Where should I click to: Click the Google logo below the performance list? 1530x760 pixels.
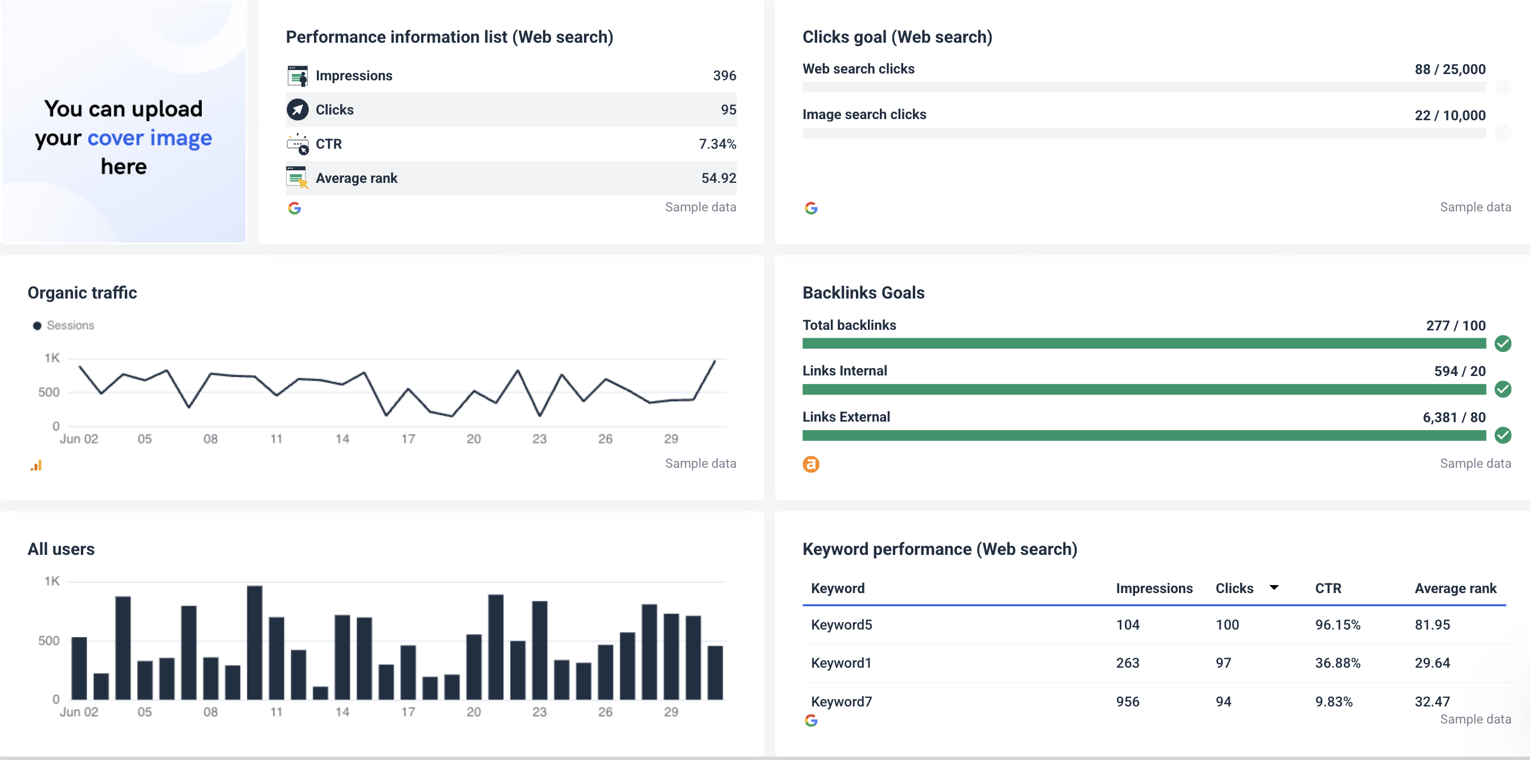pos(295,208)
